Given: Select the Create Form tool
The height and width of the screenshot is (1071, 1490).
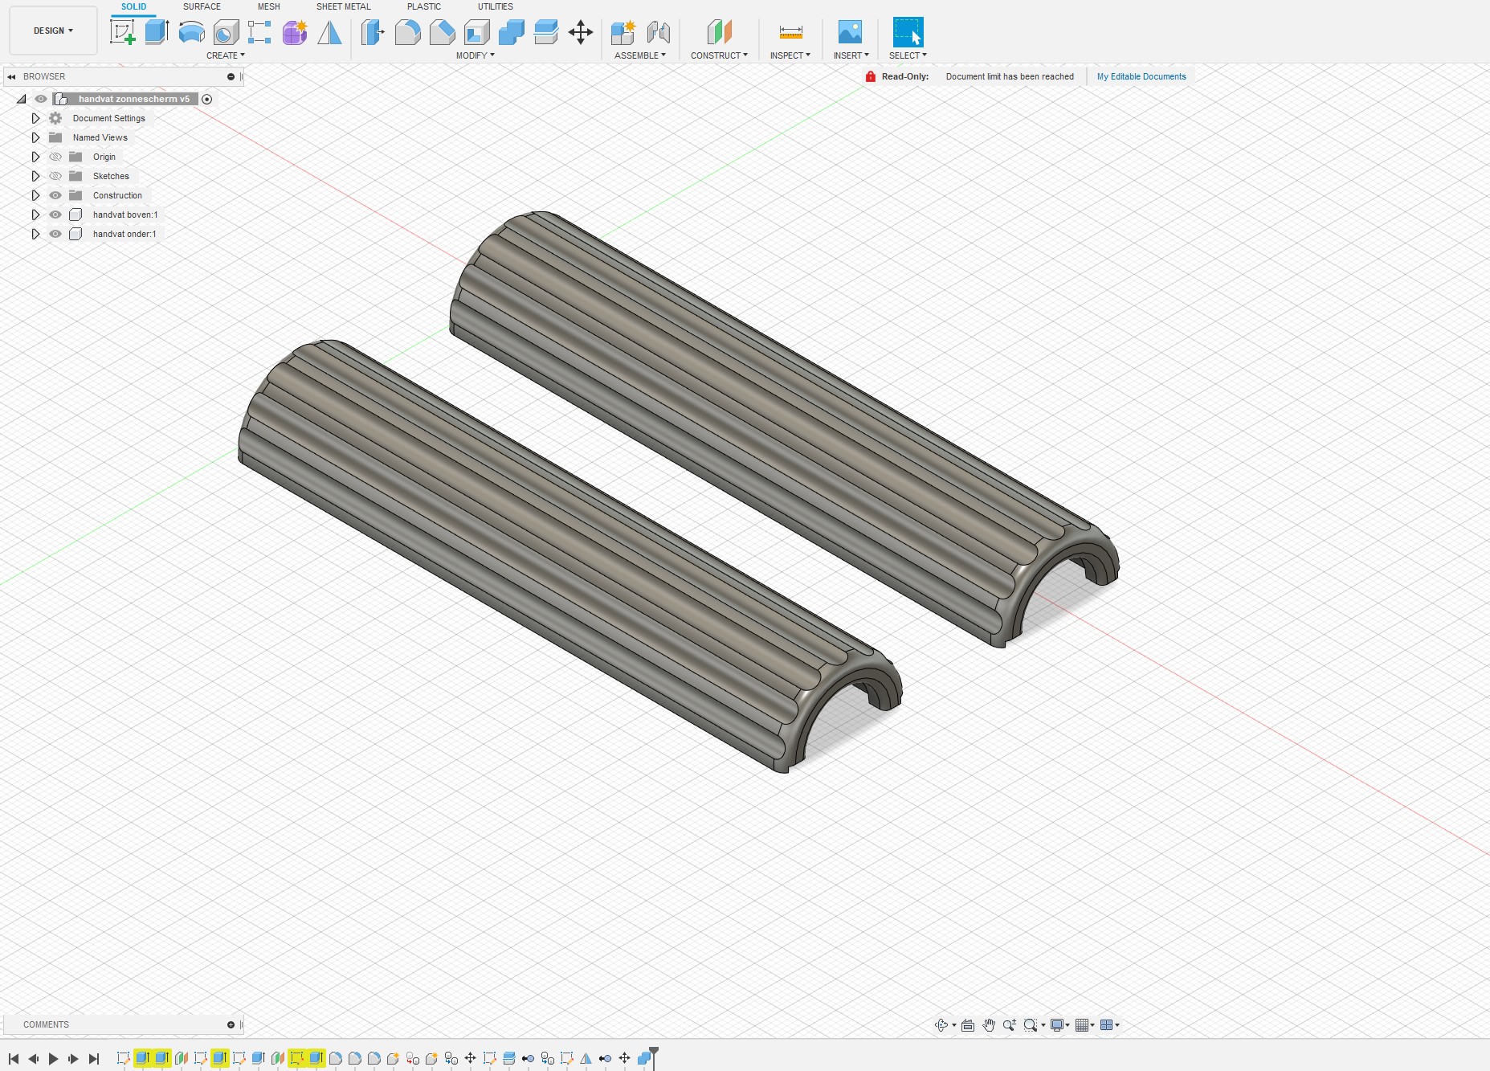Looking at the screenshot, I should point(295,32).
